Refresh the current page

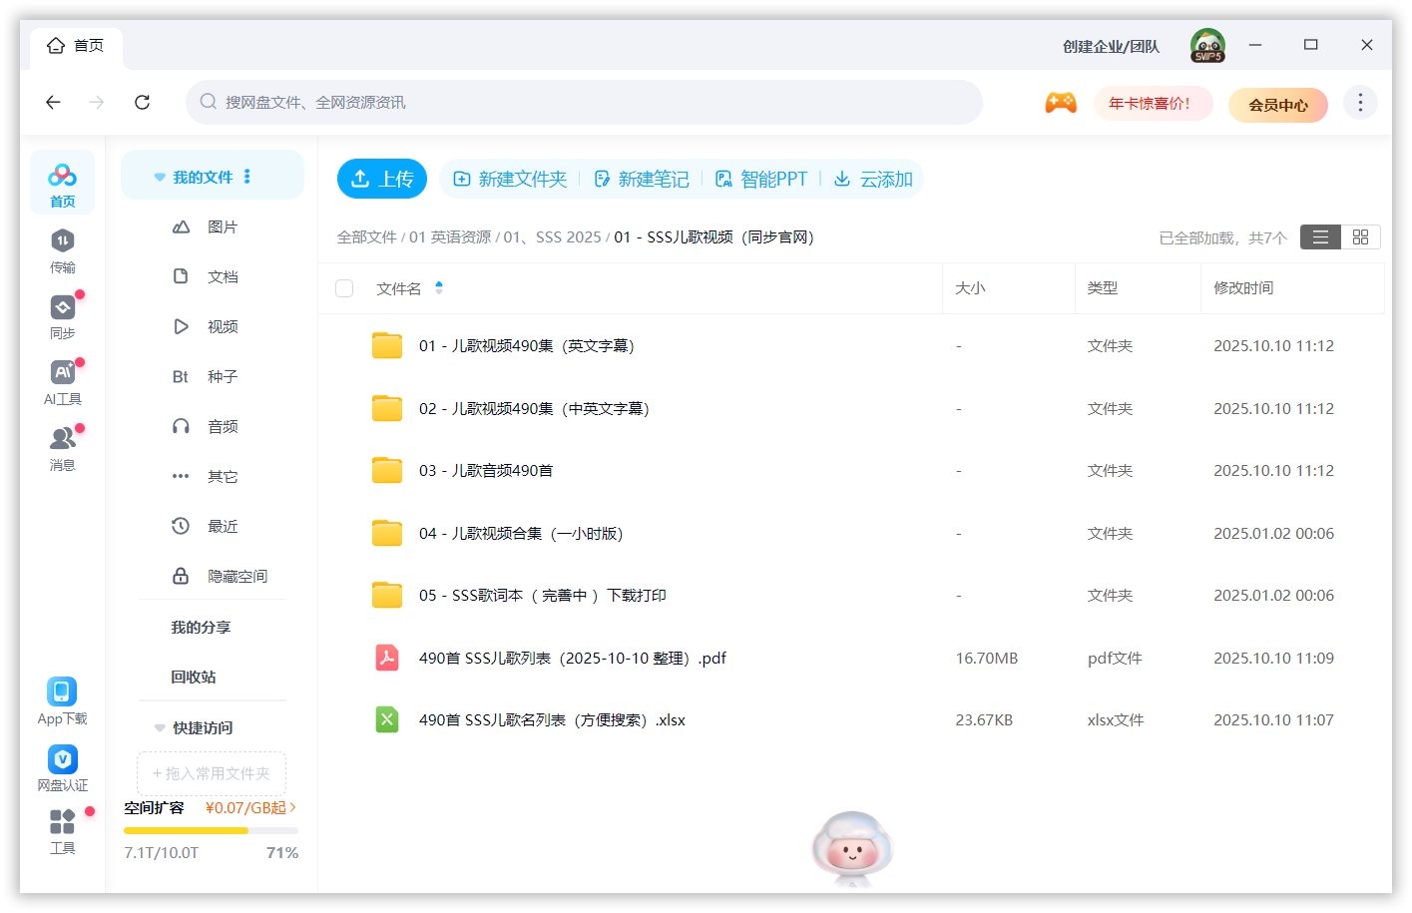tap(142, 102)
